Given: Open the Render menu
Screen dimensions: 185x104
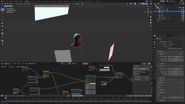Looking at the screenshot, I should pos(11,1).
